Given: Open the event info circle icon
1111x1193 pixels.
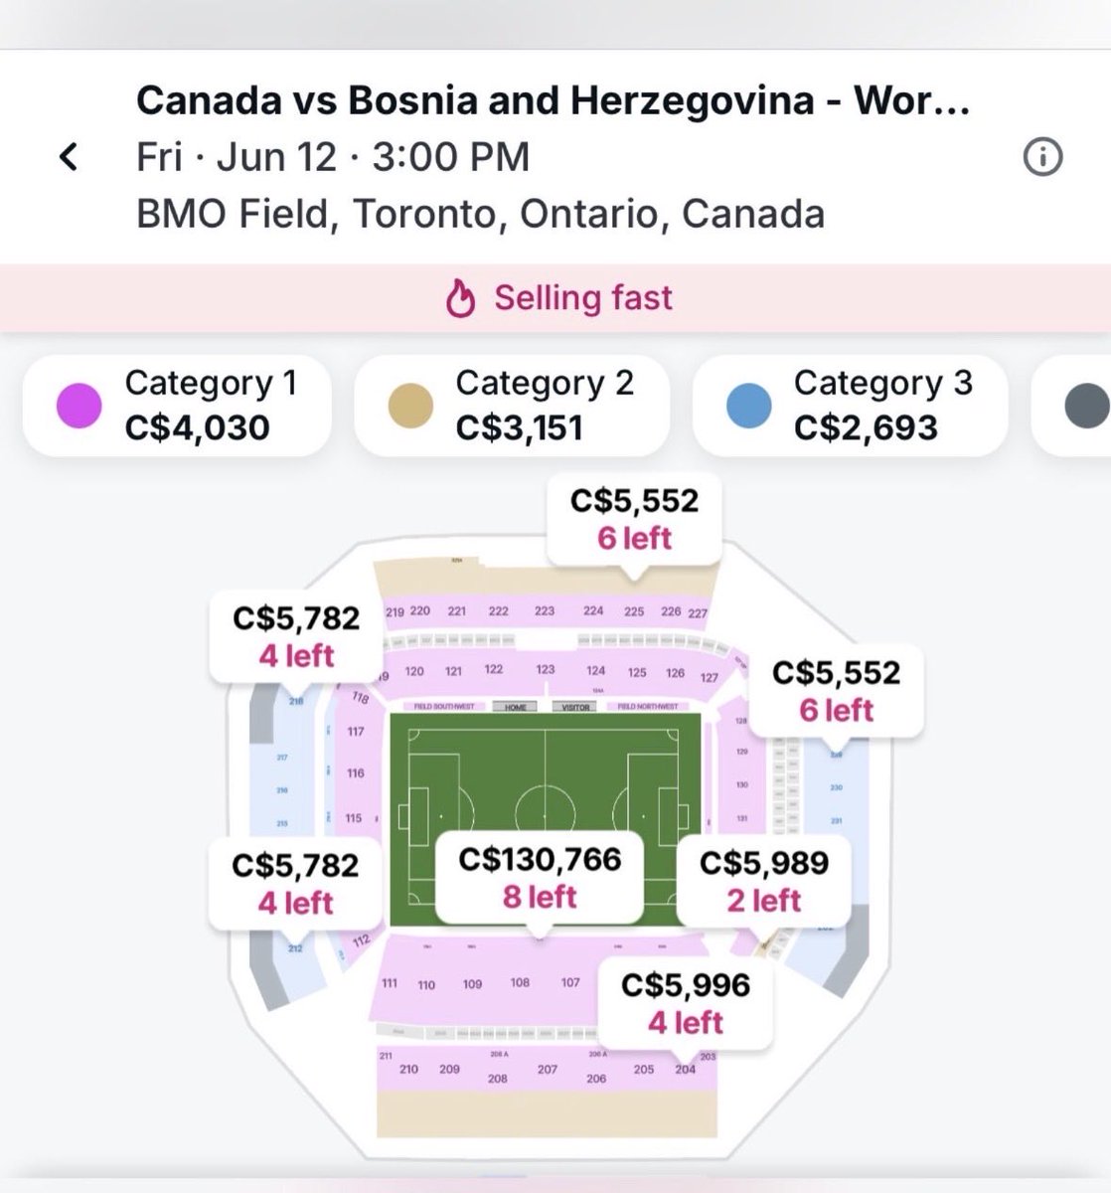Looking at the screenshot, I should point(1042,157).
